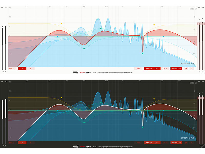Toggle the ANALYZER in the light panel
This screenshot has height=154, width=205.
176,69
